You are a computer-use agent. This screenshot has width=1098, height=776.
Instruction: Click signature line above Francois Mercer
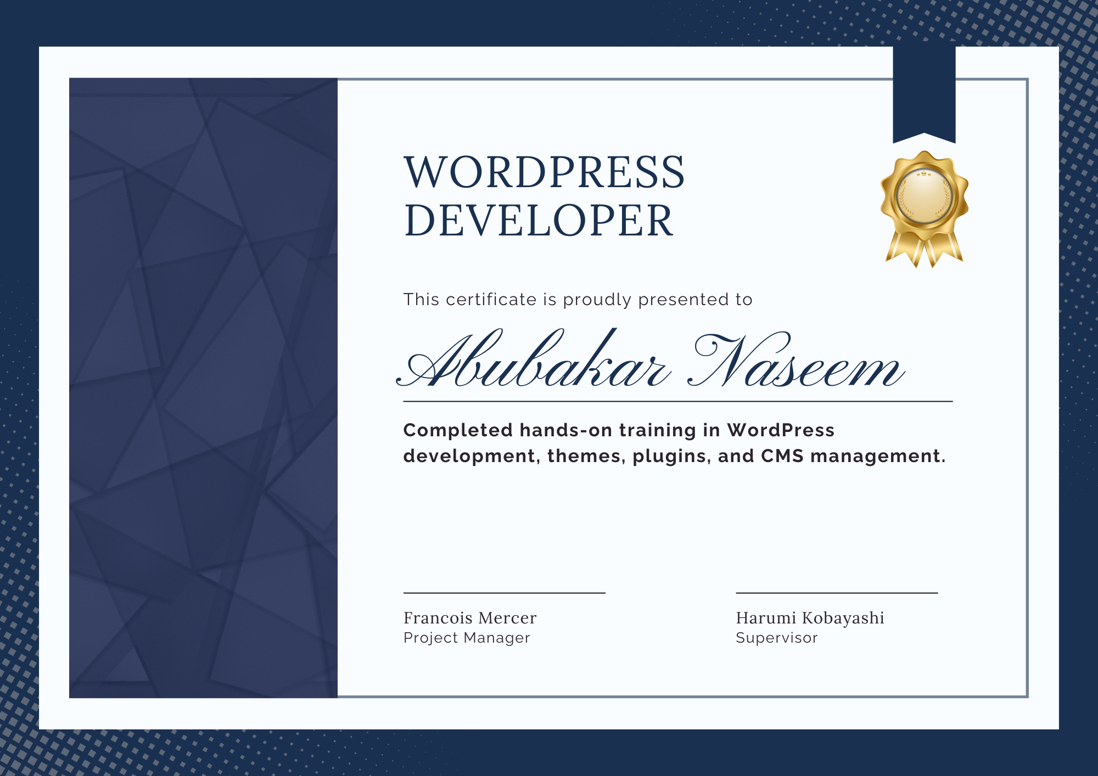coord(504,593)
